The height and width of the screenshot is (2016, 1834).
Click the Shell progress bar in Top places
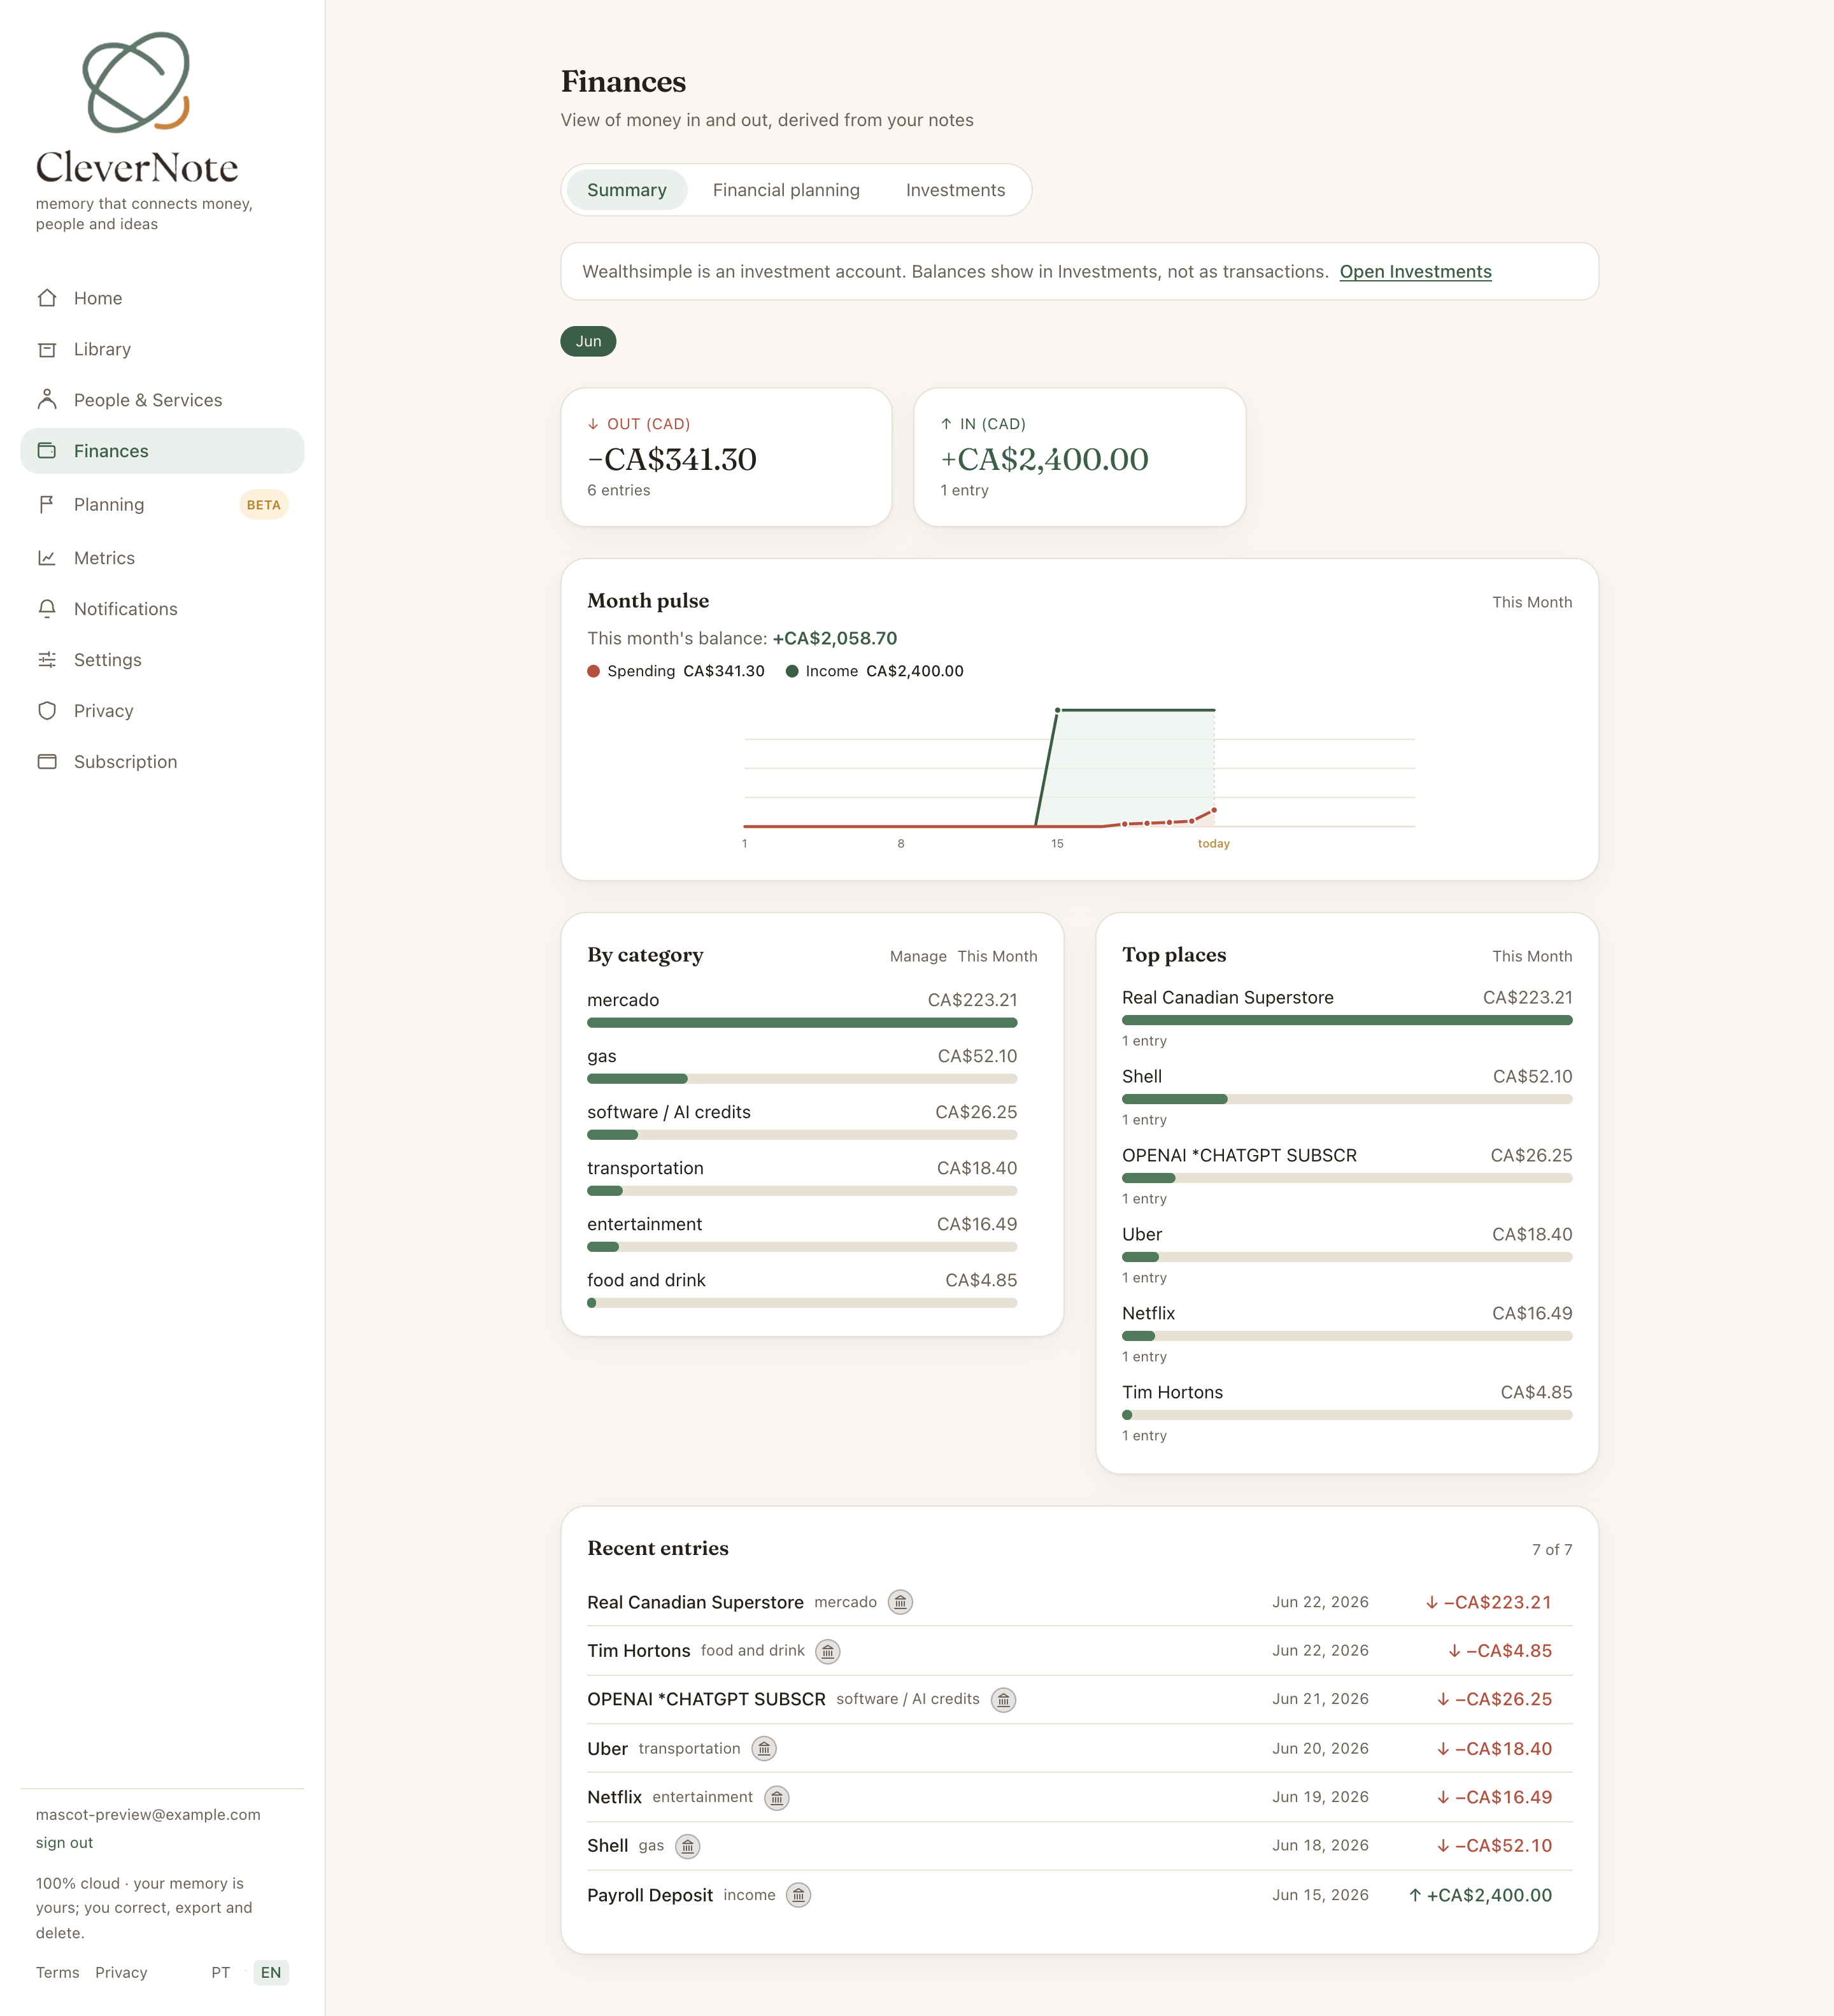[1347, 1100]
